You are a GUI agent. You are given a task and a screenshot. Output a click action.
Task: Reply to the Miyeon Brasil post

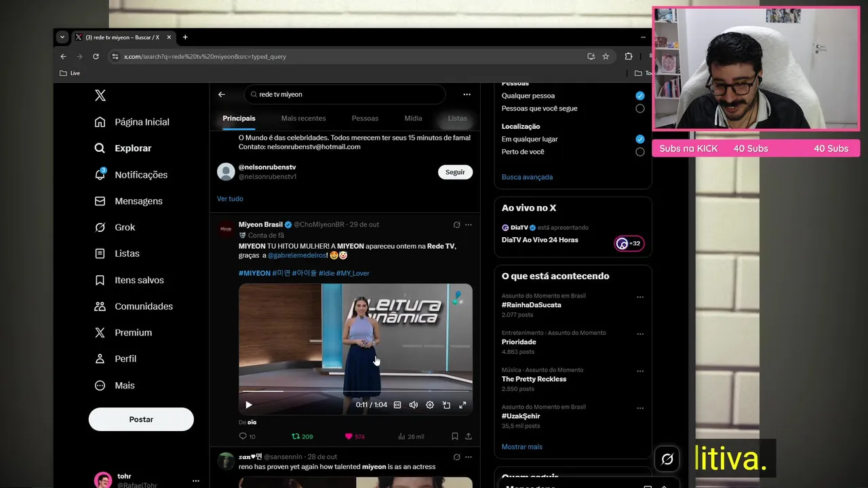coord(247,436)
